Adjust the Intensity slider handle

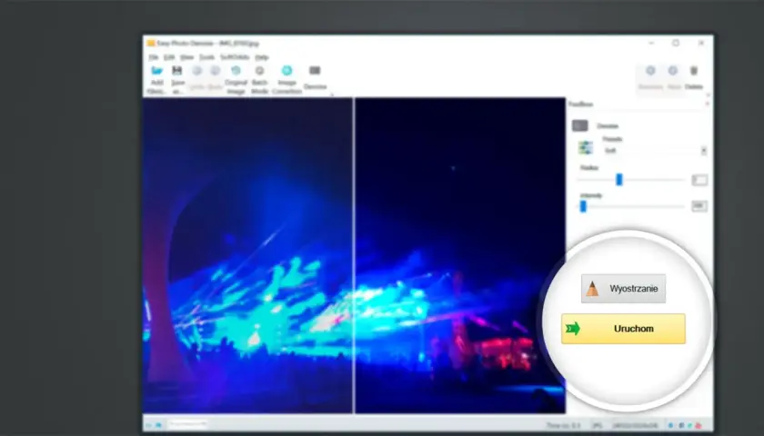coord(583,206)
